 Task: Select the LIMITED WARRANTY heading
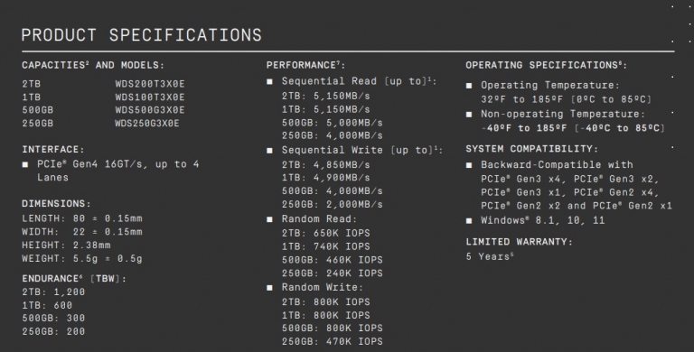pos(519,242)
